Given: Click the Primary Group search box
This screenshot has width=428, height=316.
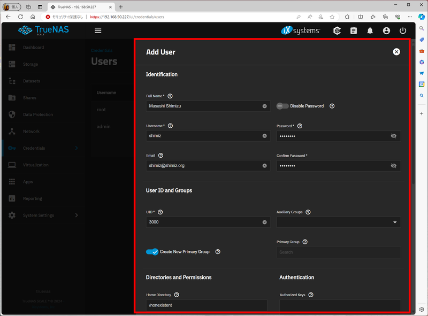Looking at the screenshot, I should click(339, 252).
